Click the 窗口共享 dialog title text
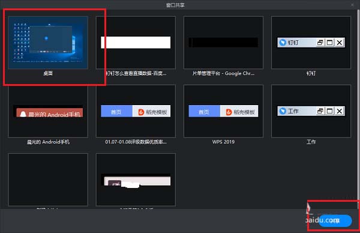This screenshot has width=360, height=233. [175, 5]
